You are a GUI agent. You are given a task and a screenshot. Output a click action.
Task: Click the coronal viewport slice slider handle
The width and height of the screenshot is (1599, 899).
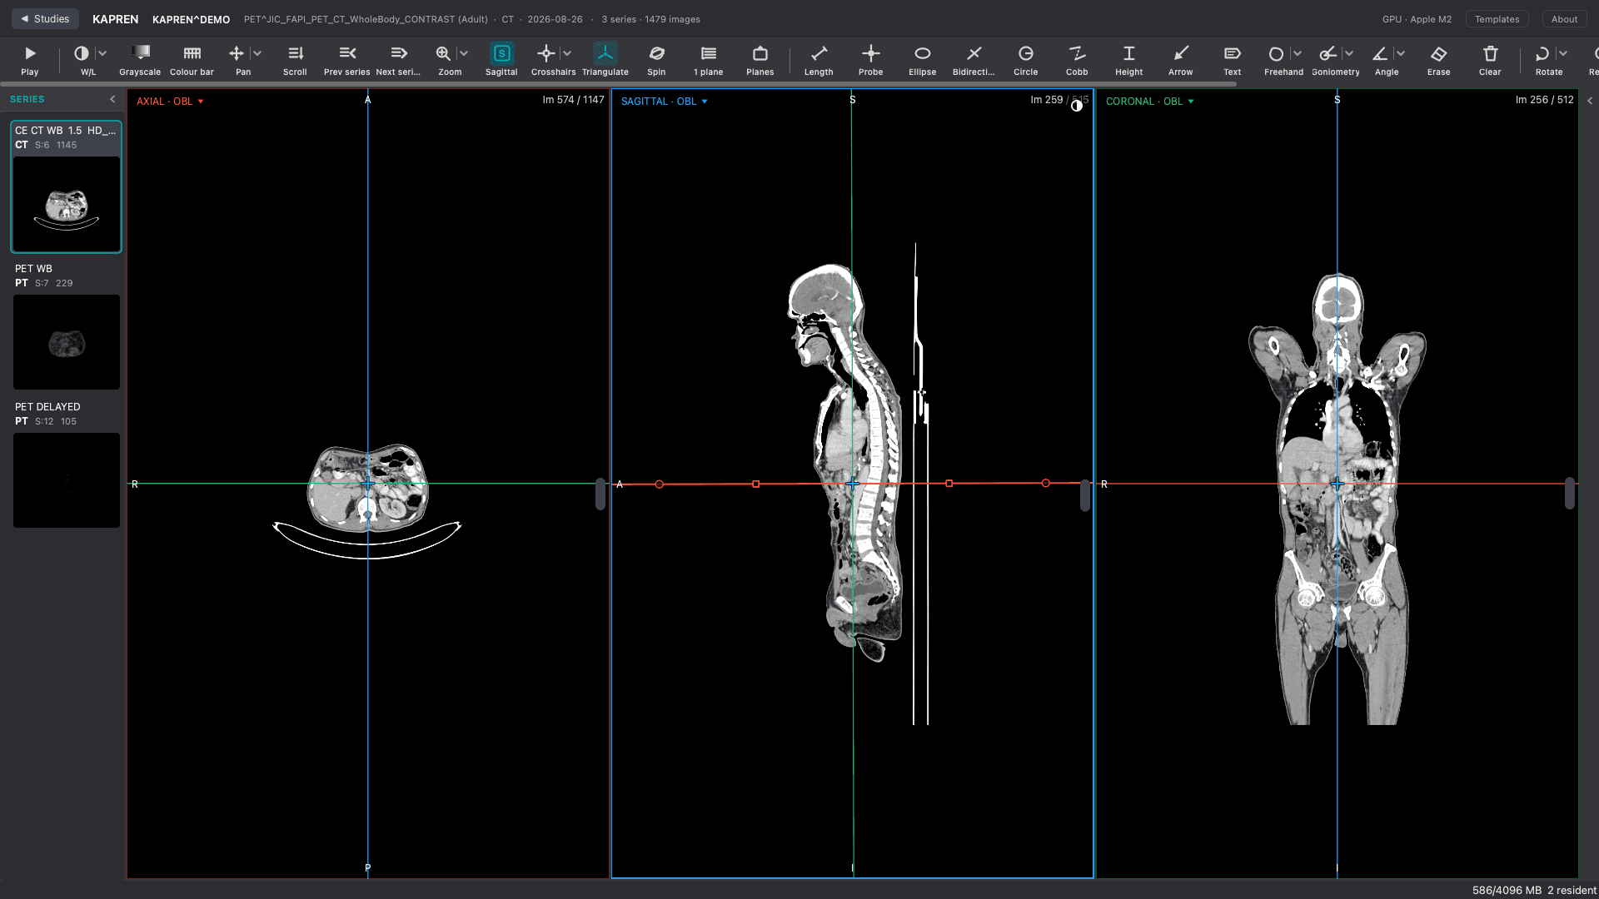(x=1570, y=494)
